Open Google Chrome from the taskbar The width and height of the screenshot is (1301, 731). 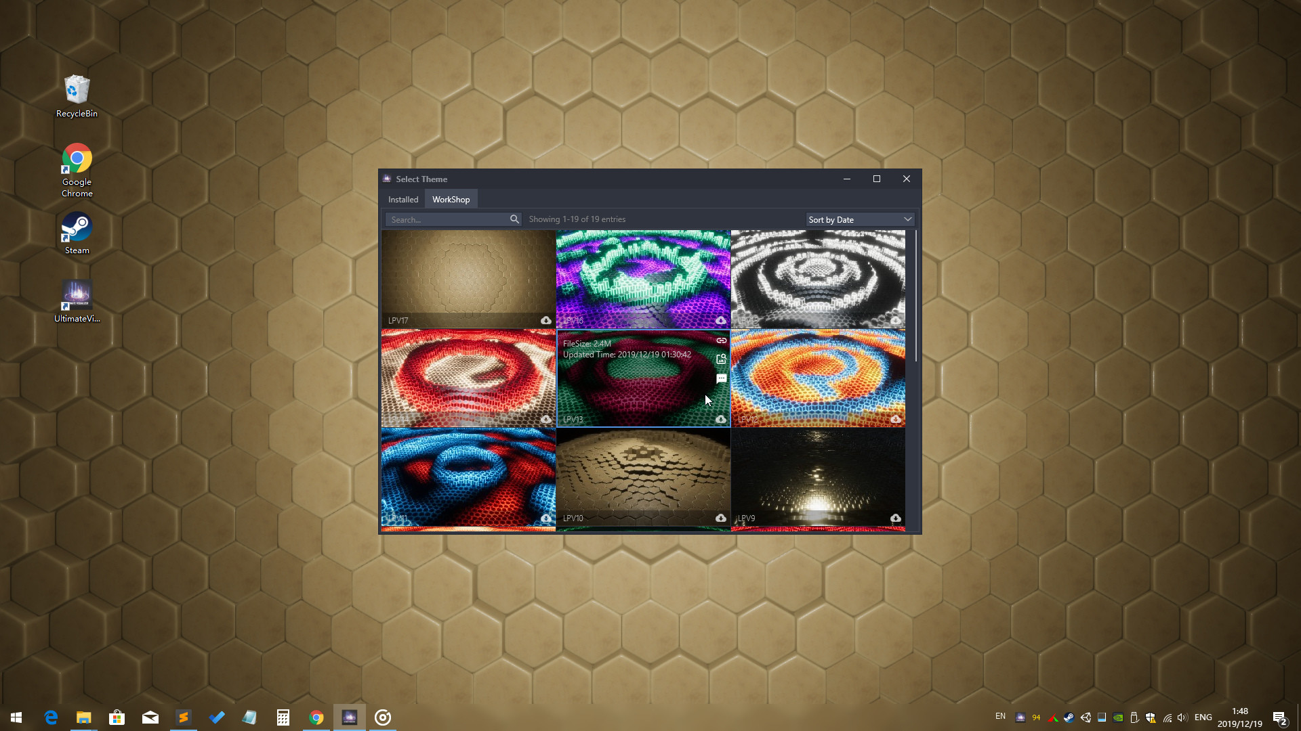point(316,717)
